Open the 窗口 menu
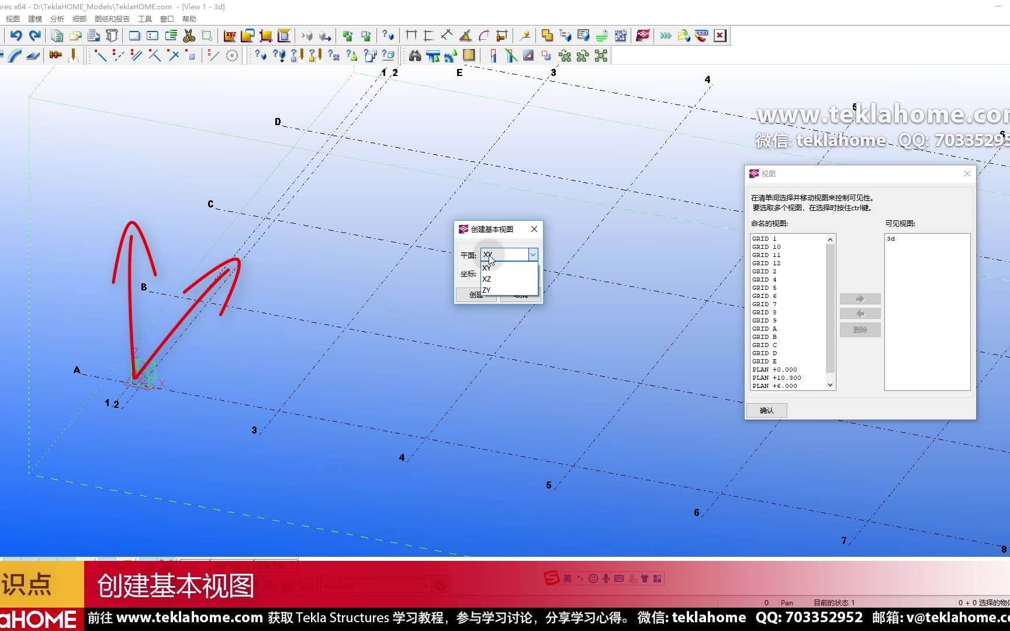 [167, 19]
